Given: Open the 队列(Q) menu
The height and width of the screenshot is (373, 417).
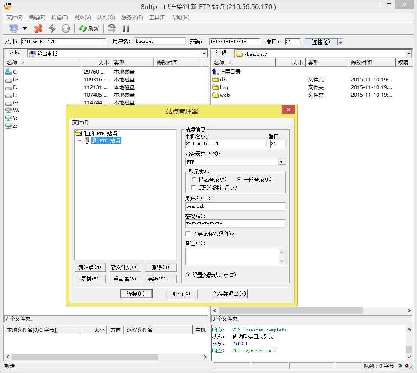Looking at the screenshot, I should [x=106, y=17].
